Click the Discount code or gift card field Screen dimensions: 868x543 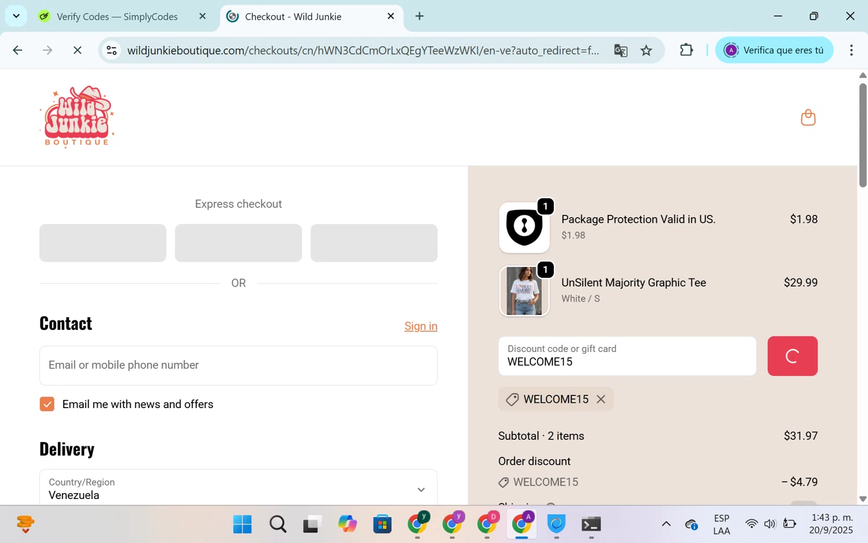coord(627,356)
